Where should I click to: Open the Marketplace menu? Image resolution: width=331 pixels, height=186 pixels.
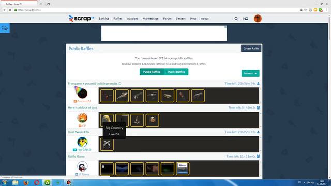pyautogui.click(x=151, y=19)
